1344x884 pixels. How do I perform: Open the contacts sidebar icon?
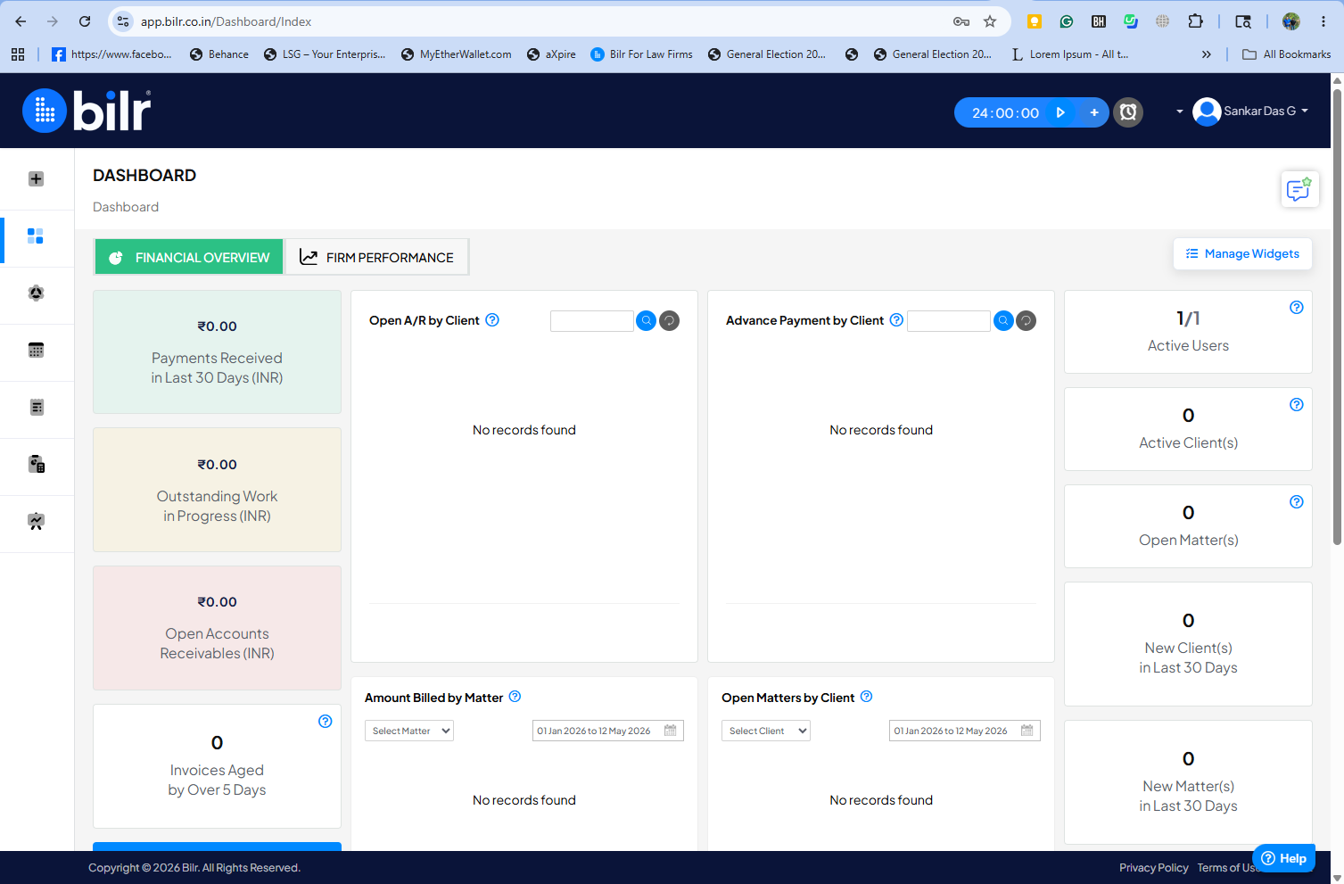point(36,293)
